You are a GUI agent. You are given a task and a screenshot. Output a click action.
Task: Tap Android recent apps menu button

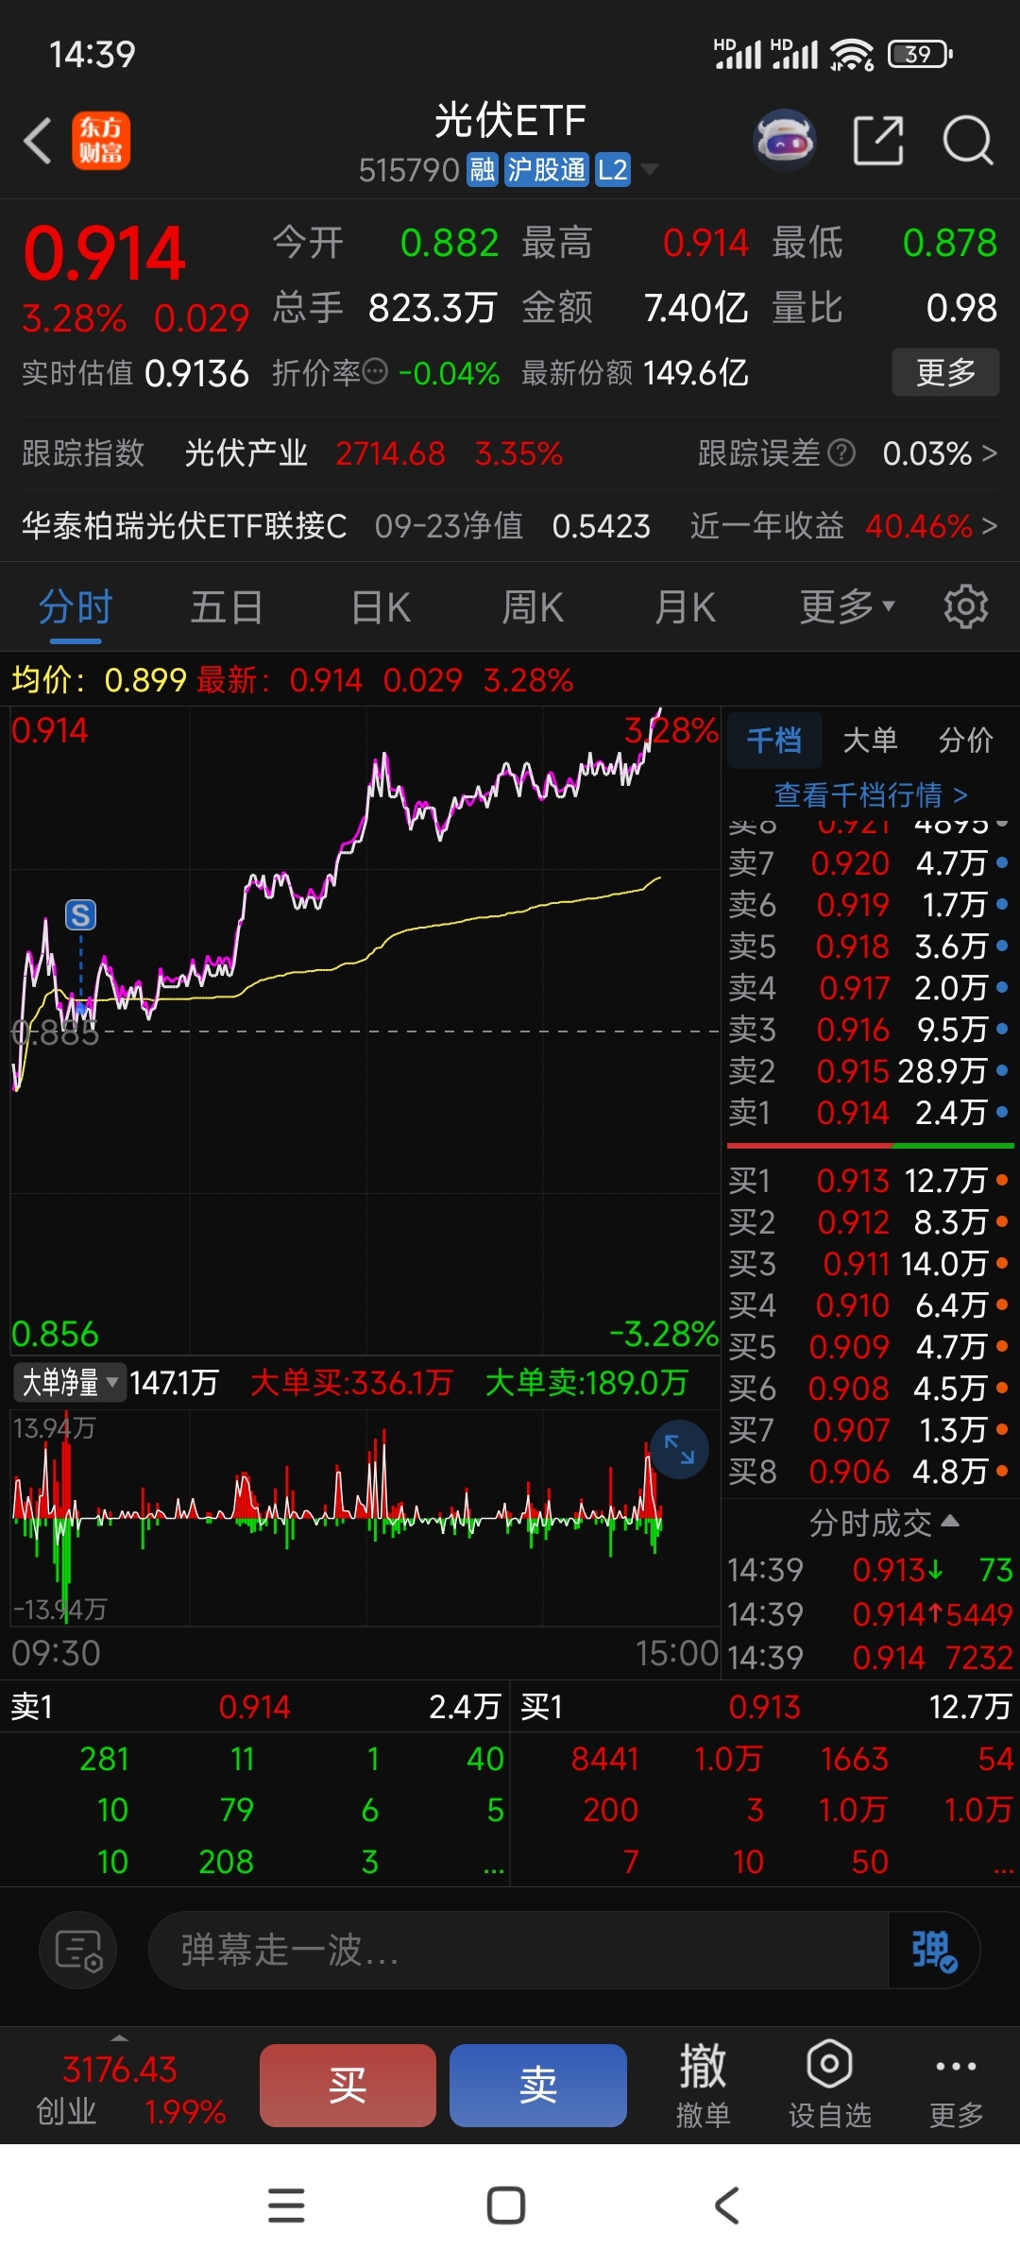coord(286,2206)
